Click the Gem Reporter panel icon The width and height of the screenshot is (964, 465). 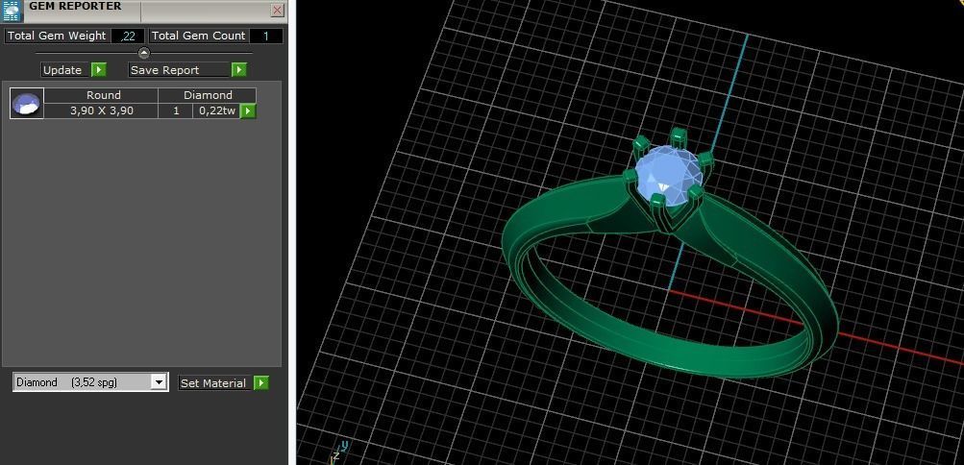(11, 12)
